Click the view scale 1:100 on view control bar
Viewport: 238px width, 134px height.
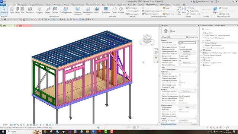pos(5,125)
